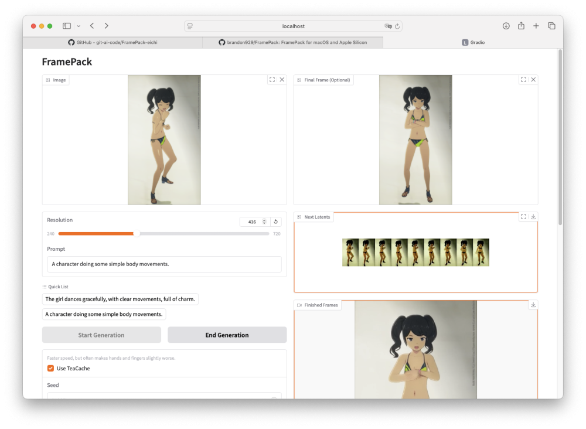Viewport: 586px width, 429px height.
Task: Download the Finished Frames video
Action: coord(533,305)
